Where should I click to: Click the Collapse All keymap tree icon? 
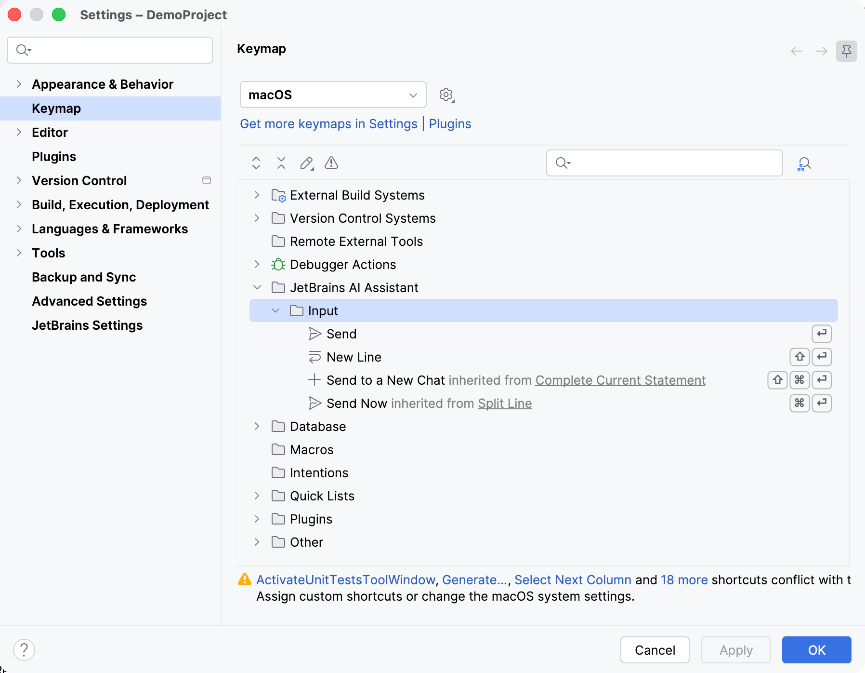pyautogui.click(x=281, y=163)
